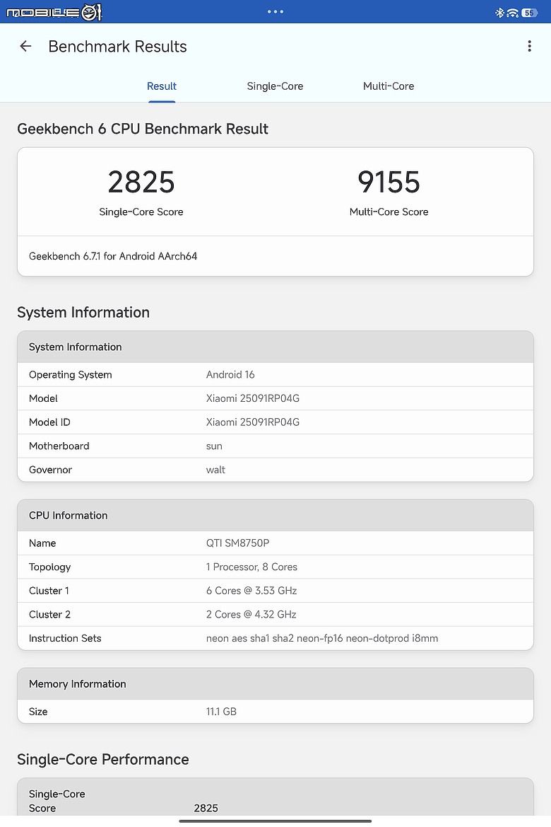Tap the Instruction Sets label
551x827 pixels.
(x=65, y=637)
